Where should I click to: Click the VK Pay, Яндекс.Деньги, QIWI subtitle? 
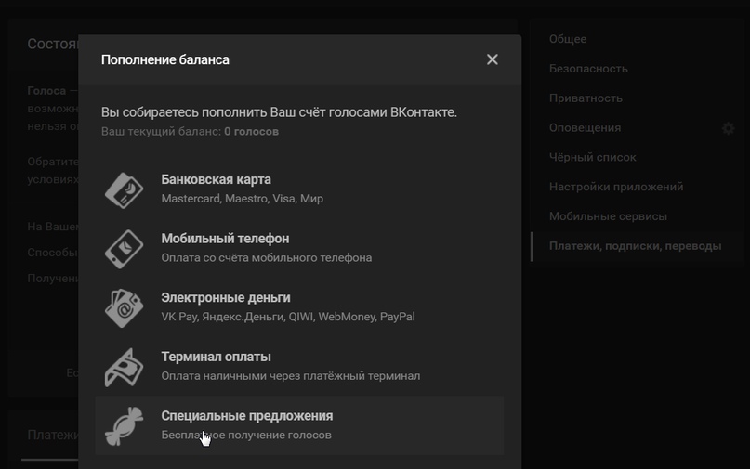tap(288, 317)
